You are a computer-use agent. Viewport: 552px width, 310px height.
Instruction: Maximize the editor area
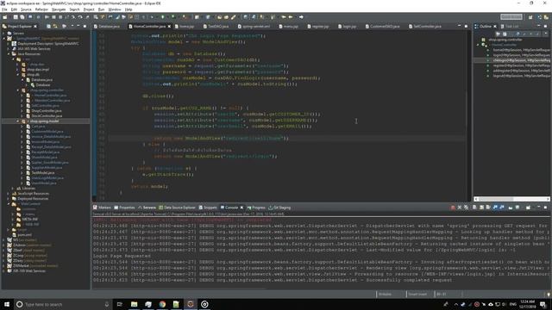(466, 27)
